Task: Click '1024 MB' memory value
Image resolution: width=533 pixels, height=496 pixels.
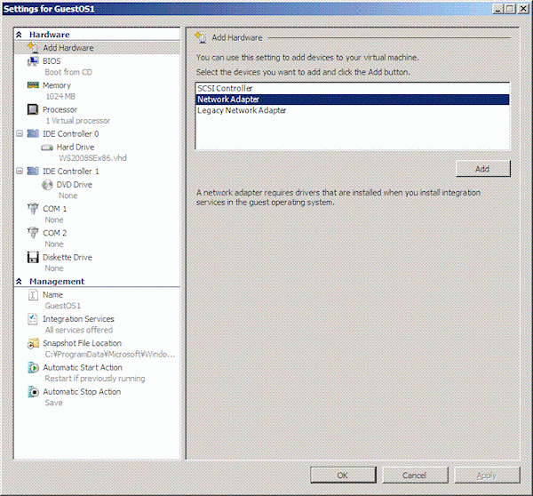Action: (60, 97)
